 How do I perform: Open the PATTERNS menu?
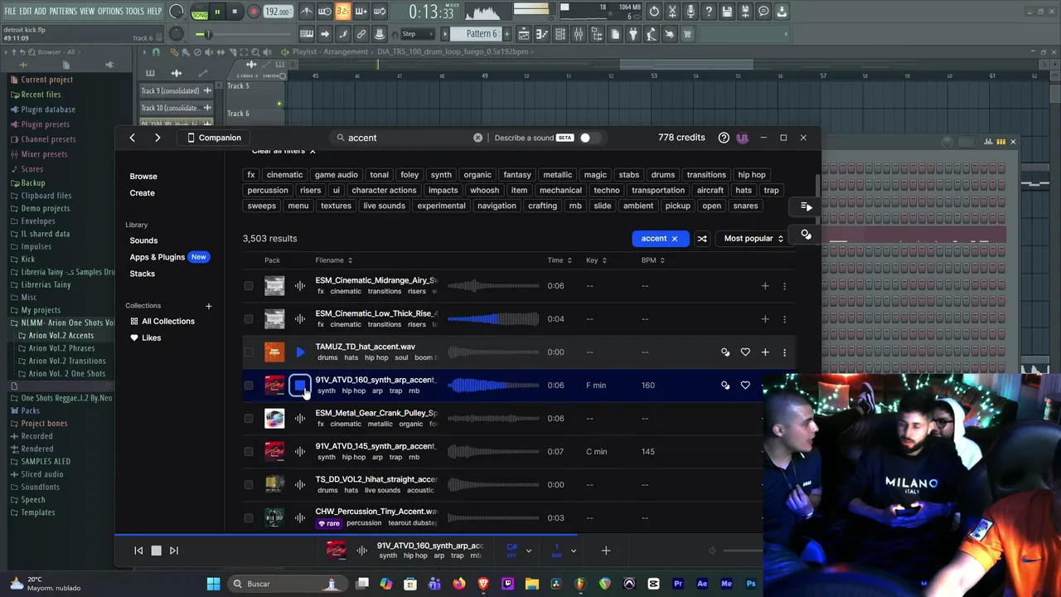pos(63,12)
